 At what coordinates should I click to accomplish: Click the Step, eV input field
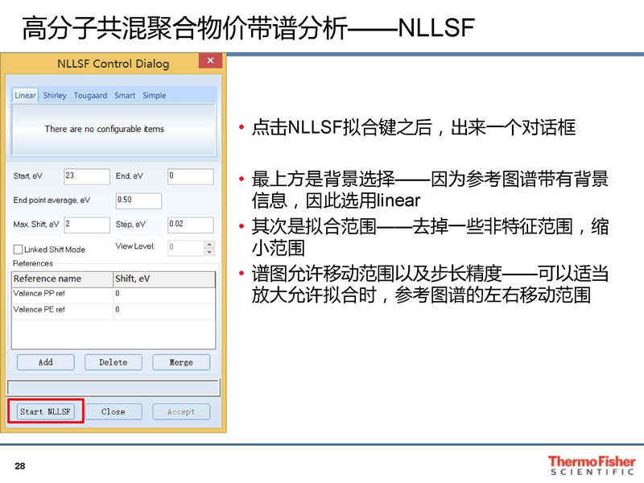coord(191,225)
